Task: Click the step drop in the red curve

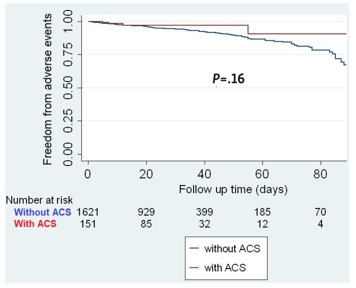Action: pos(248,30)
